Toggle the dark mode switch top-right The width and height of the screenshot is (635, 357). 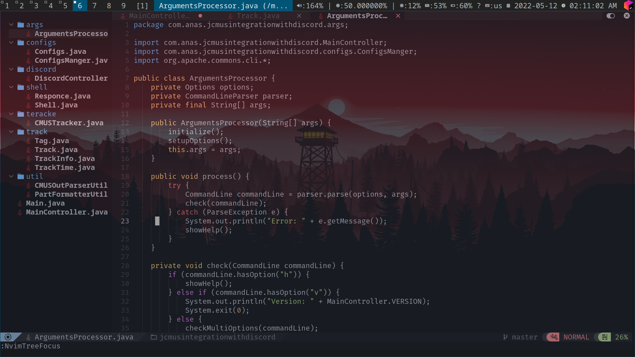(x=610, y=16)
